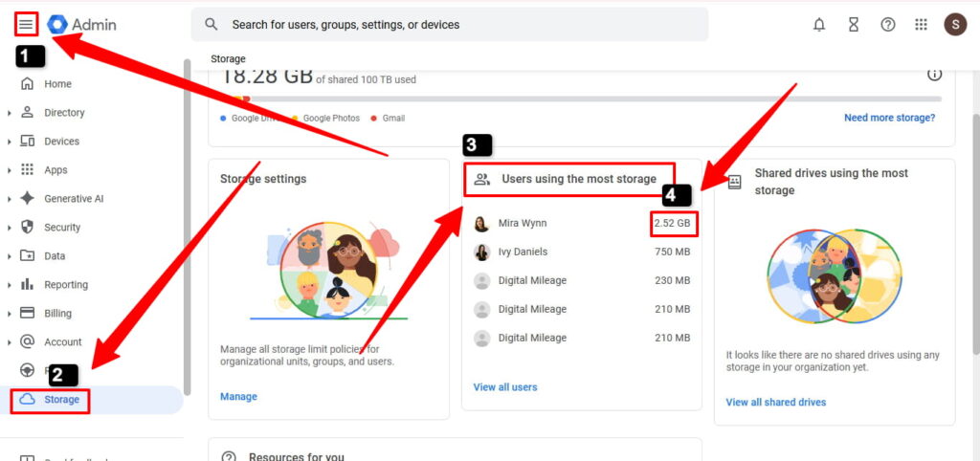Click the View all users link
Screen dimensions: 980x461
point(505,387)
